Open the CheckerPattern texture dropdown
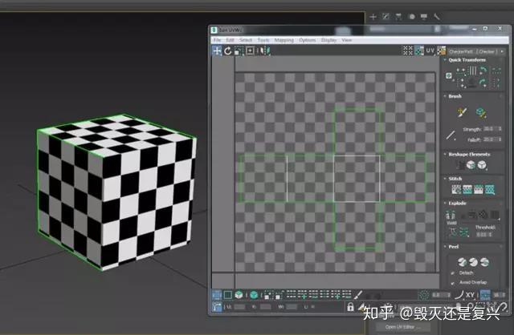 (476, 51)
